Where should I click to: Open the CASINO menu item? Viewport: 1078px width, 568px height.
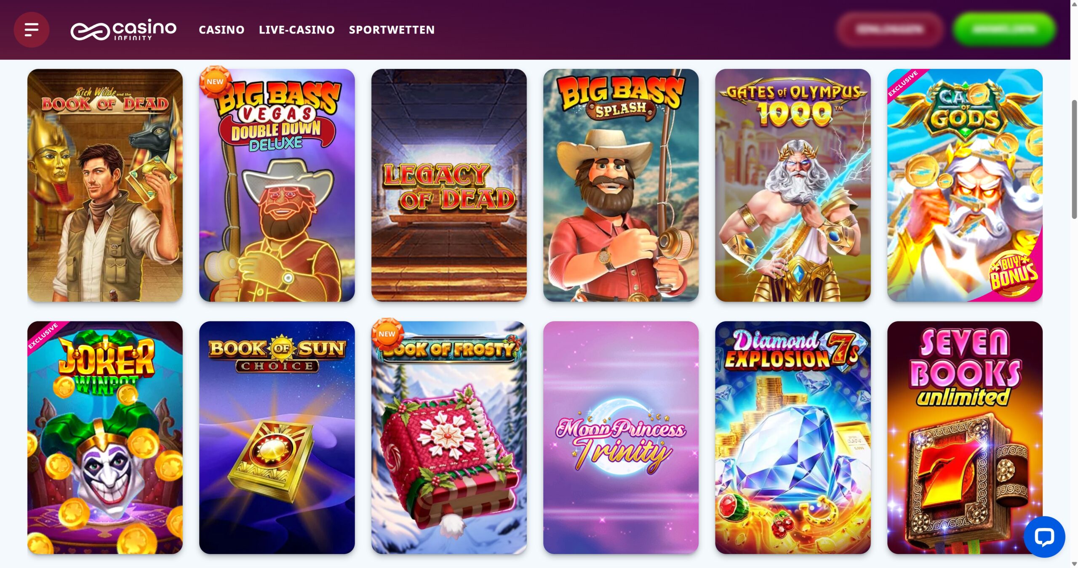click(x=221, y=30)
